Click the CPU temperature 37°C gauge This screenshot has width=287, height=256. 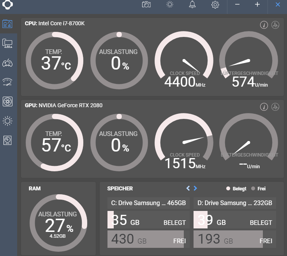(x=55, y=61)
